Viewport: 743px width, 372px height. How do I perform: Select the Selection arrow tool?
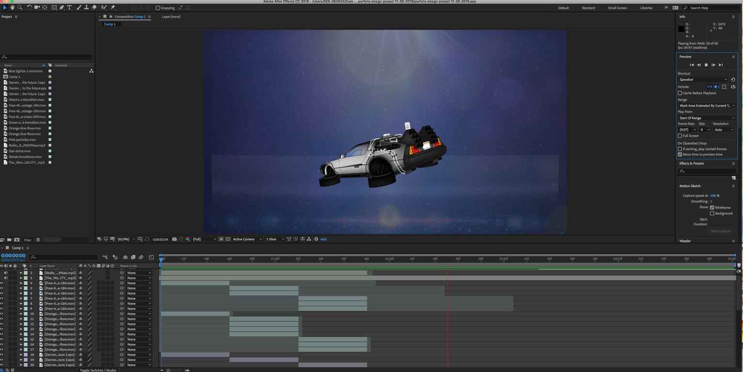coord(5,8)
